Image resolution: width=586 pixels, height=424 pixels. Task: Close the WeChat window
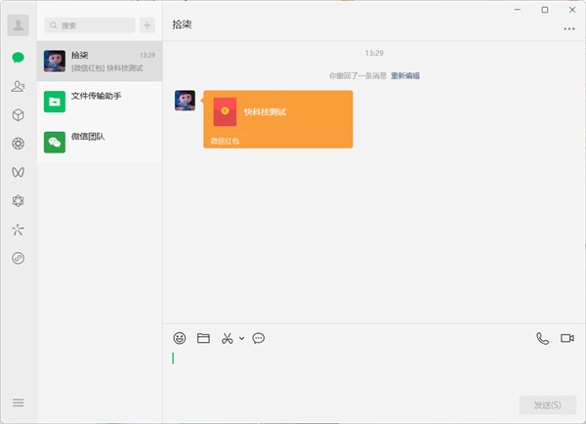(x=572, y=10)
